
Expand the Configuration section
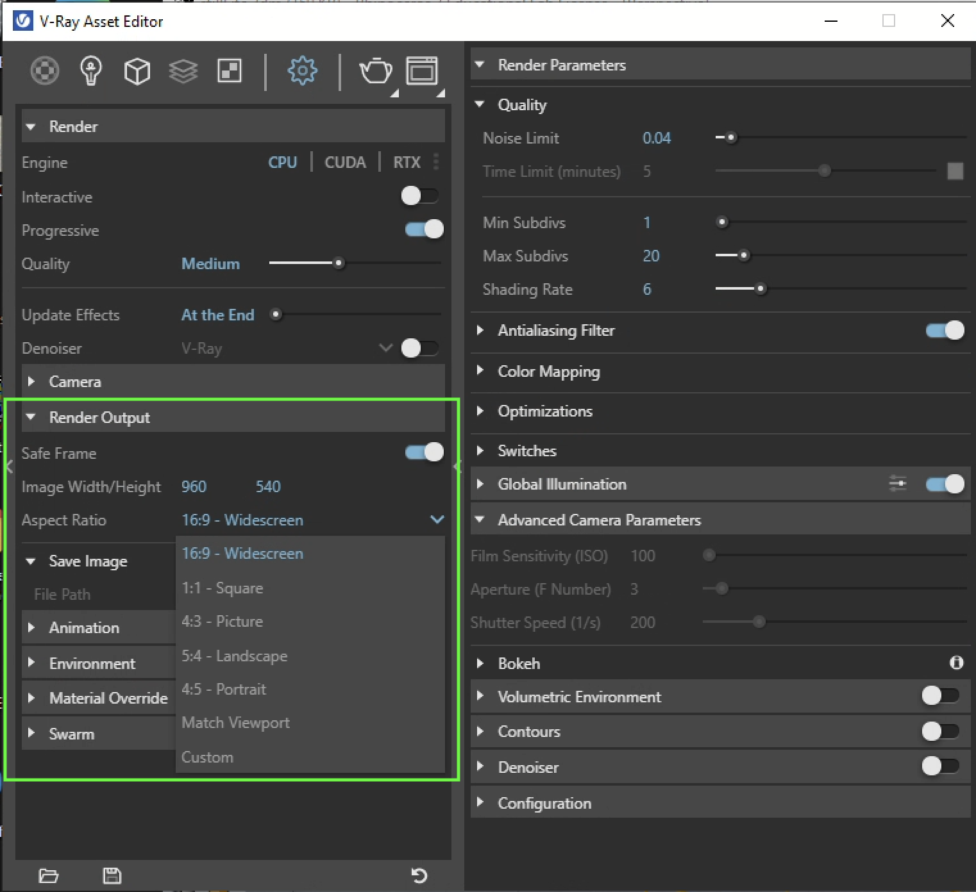point(480,803)
